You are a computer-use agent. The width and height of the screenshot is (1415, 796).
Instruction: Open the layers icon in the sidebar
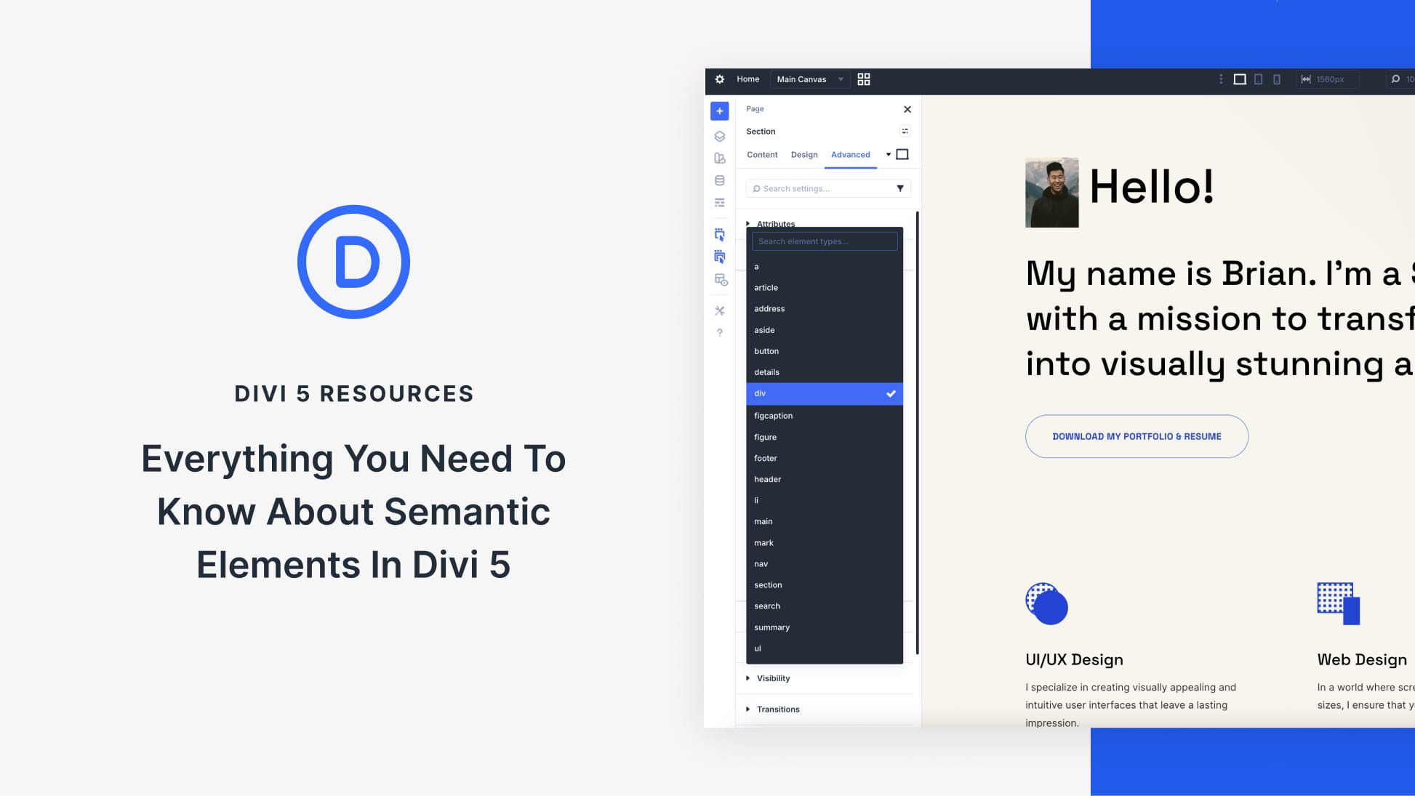[x=719, y=136]
